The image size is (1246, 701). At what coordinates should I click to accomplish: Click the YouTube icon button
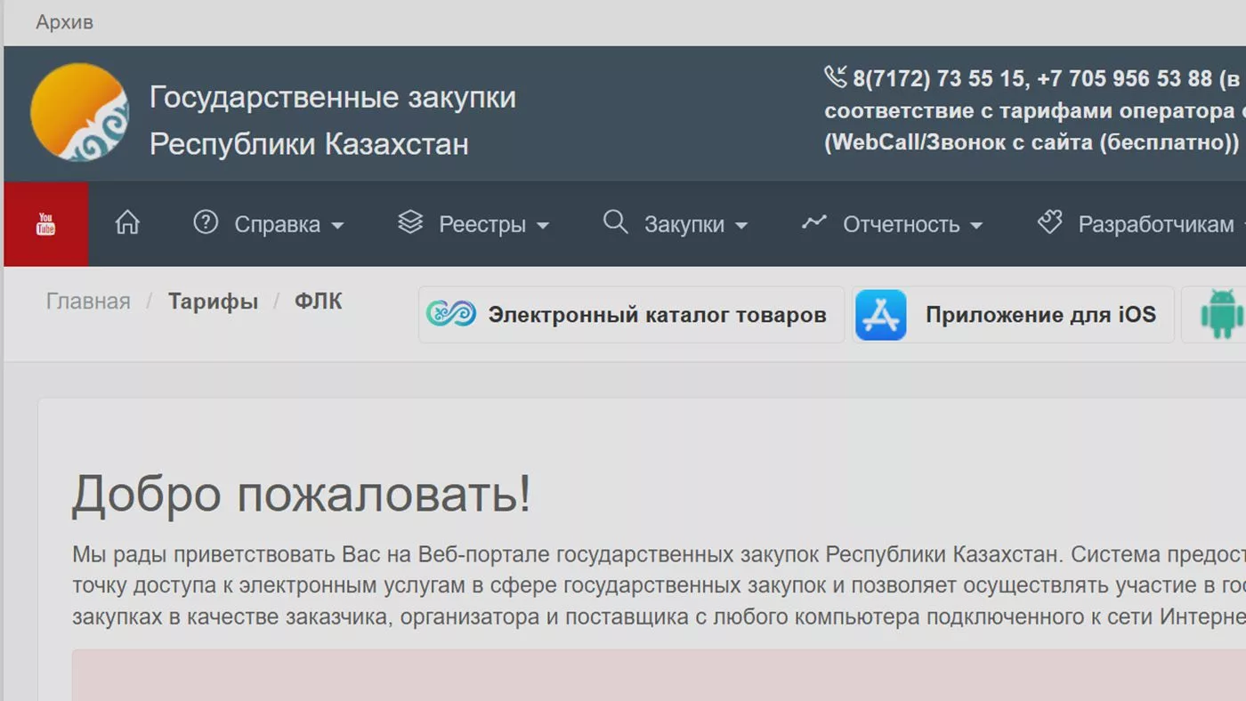pos(45,224)
